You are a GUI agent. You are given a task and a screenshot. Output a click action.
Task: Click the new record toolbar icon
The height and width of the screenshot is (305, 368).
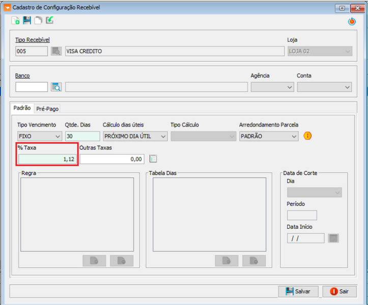(x=16, y=21)
